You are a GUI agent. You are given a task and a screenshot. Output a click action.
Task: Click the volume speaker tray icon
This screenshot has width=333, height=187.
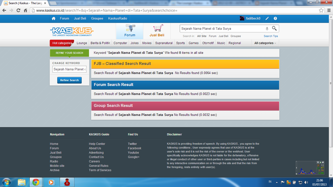(x=306, y=182)
